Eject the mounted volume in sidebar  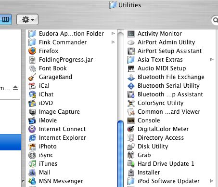coord(15,88)
